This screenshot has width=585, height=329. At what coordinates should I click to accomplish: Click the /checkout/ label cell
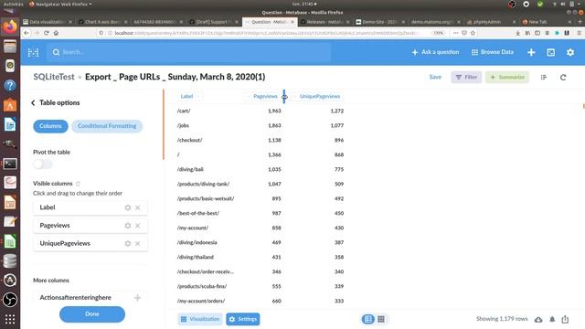[189, 140]
